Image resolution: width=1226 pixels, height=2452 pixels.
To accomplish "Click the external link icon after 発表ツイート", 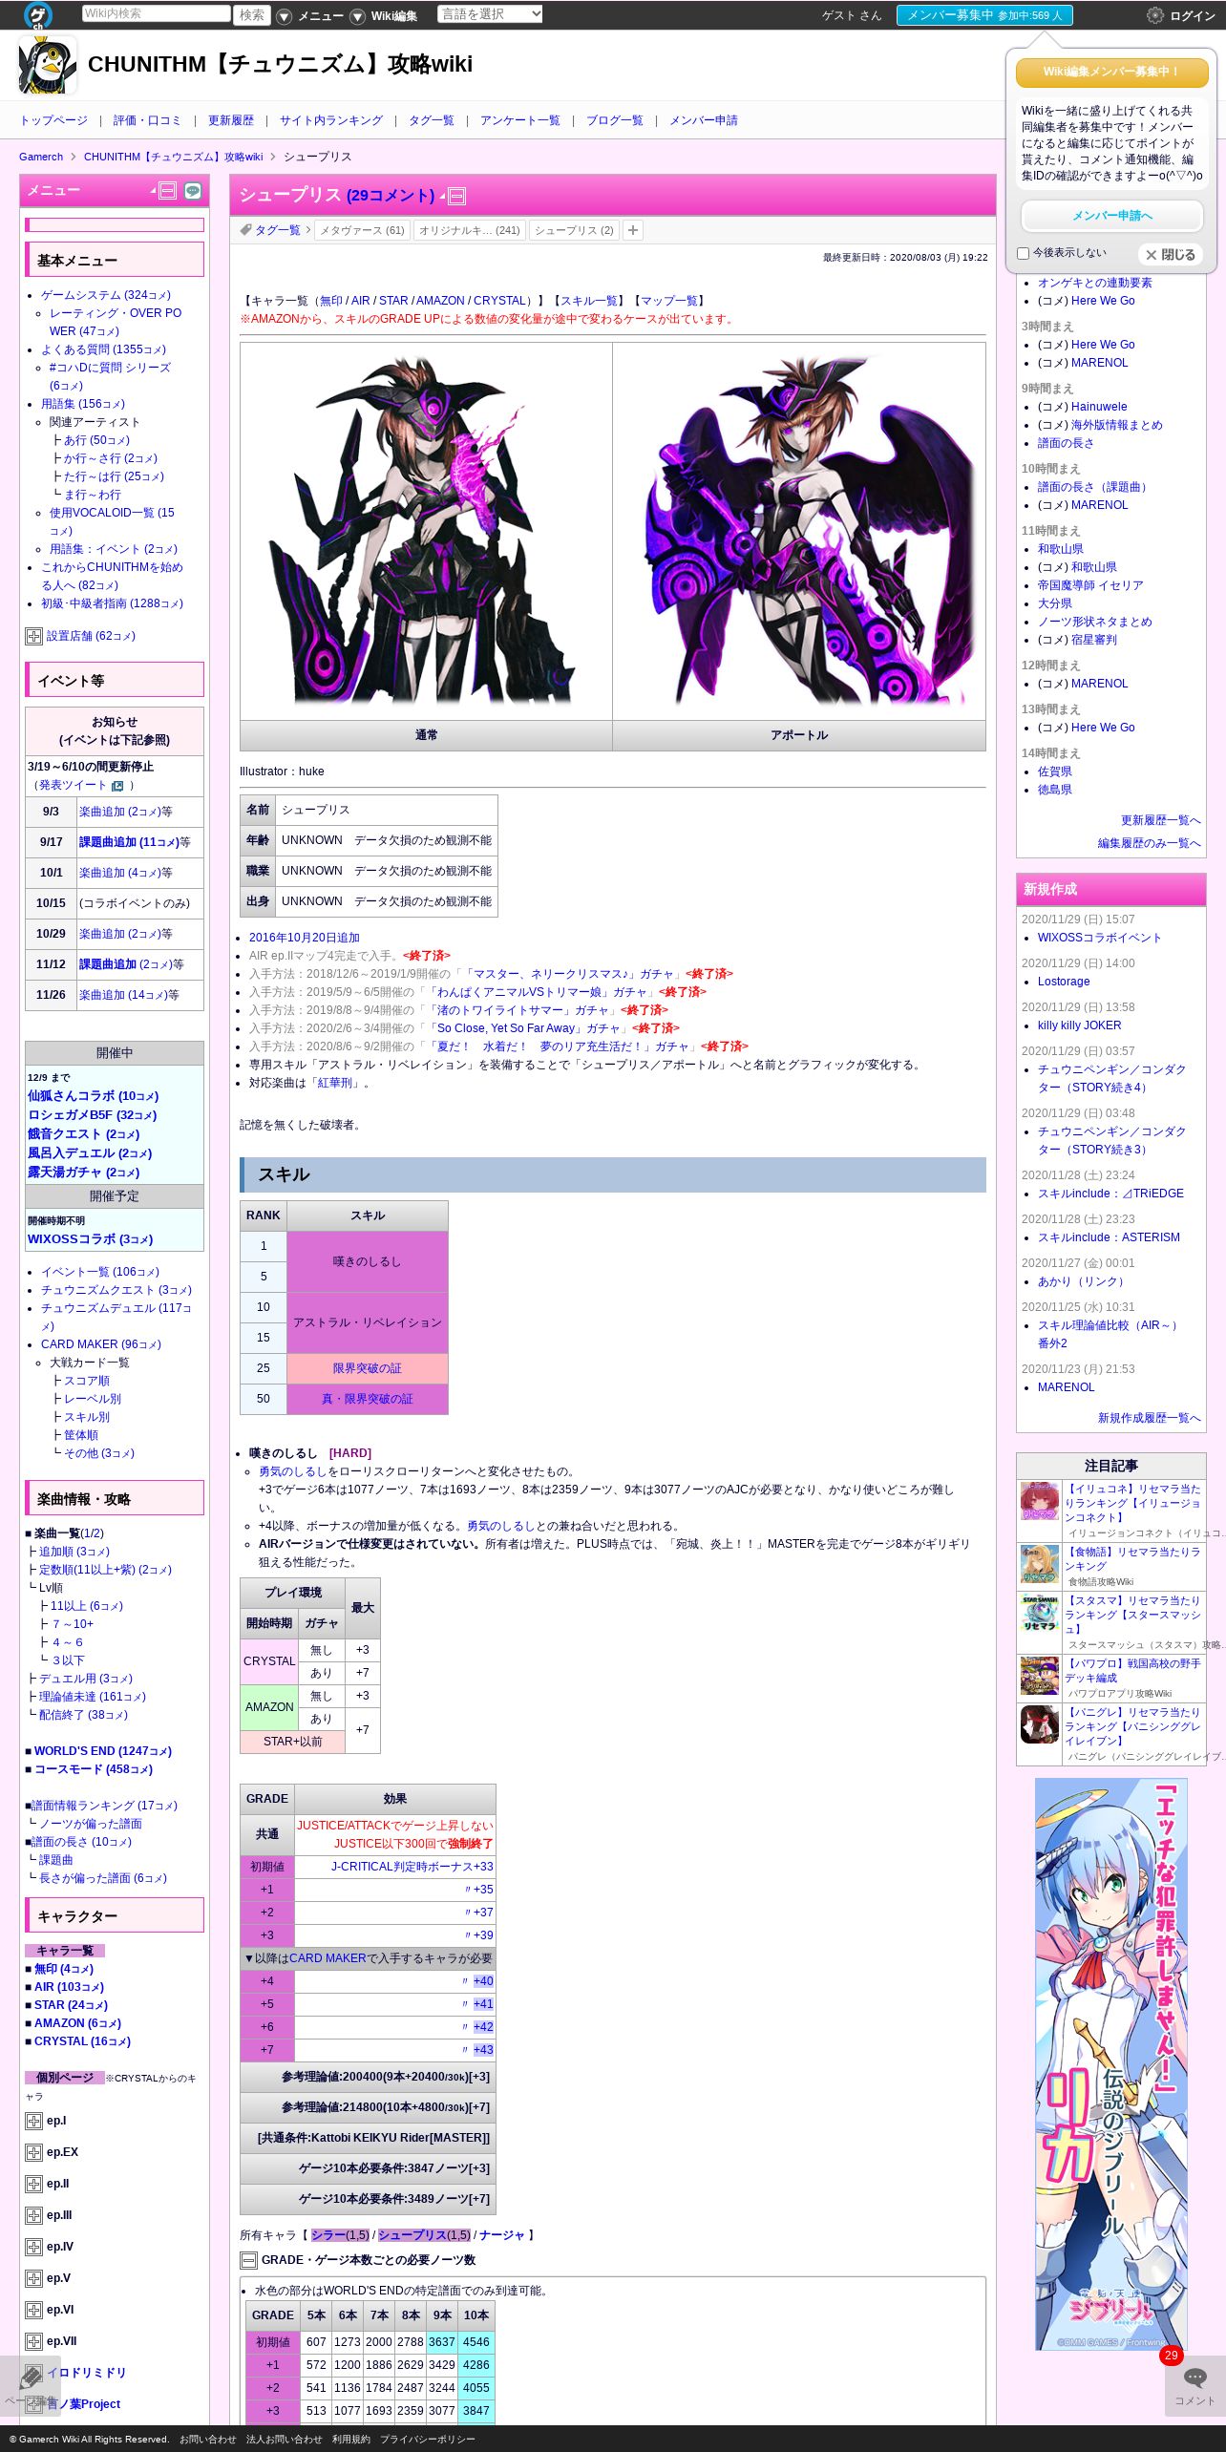I will pos(117,786).
